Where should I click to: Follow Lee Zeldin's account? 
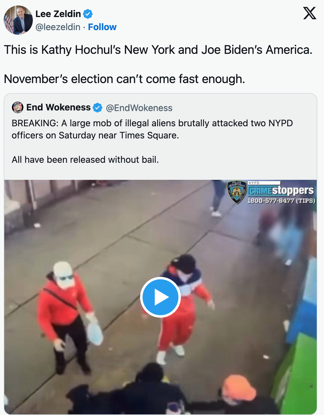(102, 27)
